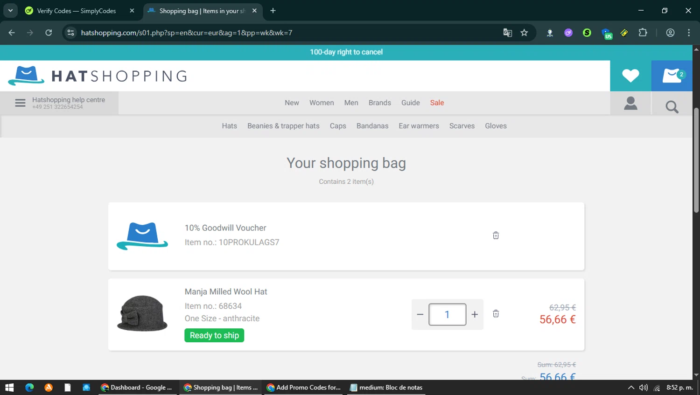Open the hamburger menu next to help centre

pos(20,103)
